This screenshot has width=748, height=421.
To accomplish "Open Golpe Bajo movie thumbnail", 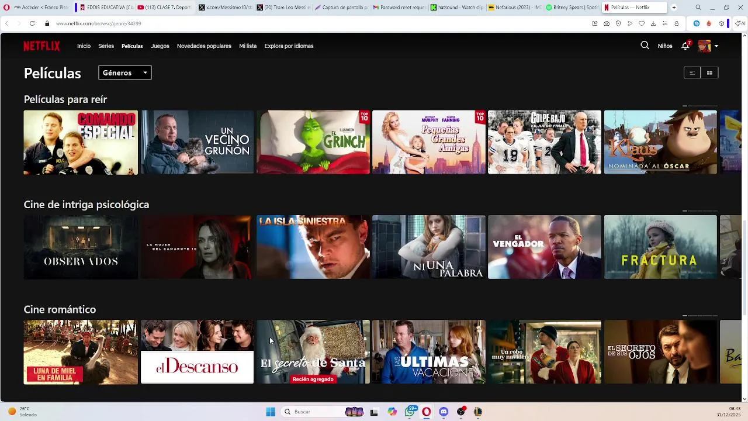I will click(545, 142).
